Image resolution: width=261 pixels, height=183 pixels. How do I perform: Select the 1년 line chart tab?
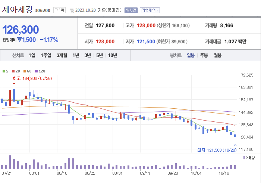[x=76, y=55]
